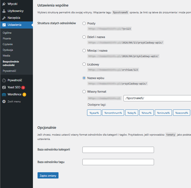Viewport: 191px width, 188px height.
Task: Click the Yoast SEO red notification badge
Action: (x=23, y=87)
